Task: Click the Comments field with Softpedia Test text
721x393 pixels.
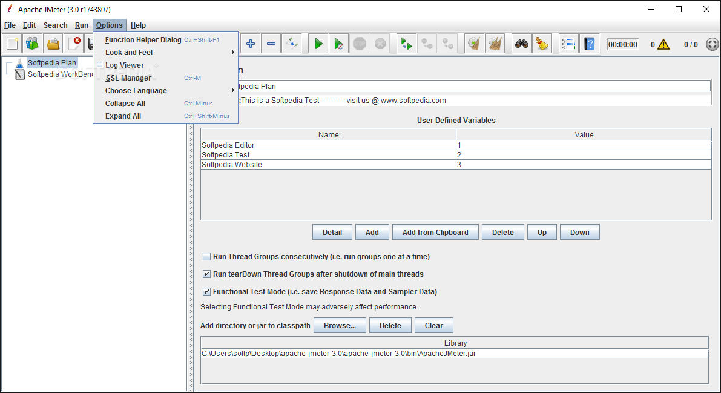Action: point(475,100)
